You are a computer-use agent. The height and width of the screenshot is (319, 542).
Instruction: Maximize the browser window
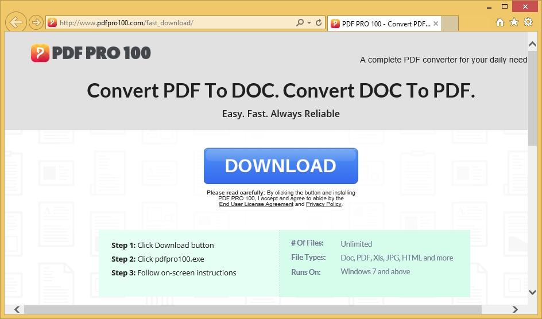tap(505, 6)
